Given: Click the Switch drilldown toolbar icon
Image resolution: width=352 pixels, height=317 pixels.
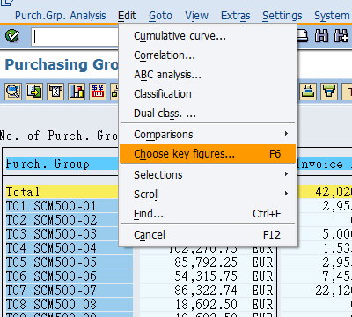Looking at the screenshot, I should point(34,92).
